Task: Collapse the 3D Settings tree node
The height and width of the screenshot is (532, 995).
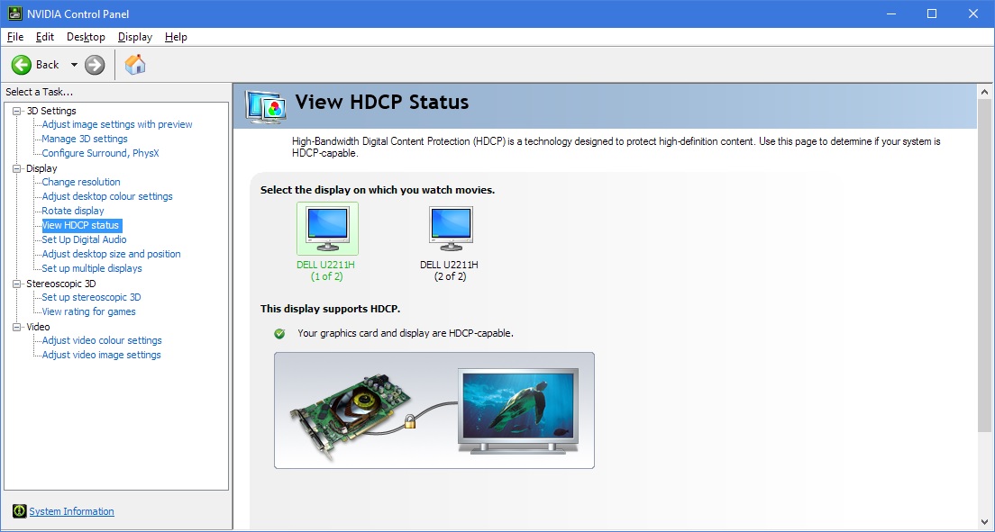Action: coord(17,111)
